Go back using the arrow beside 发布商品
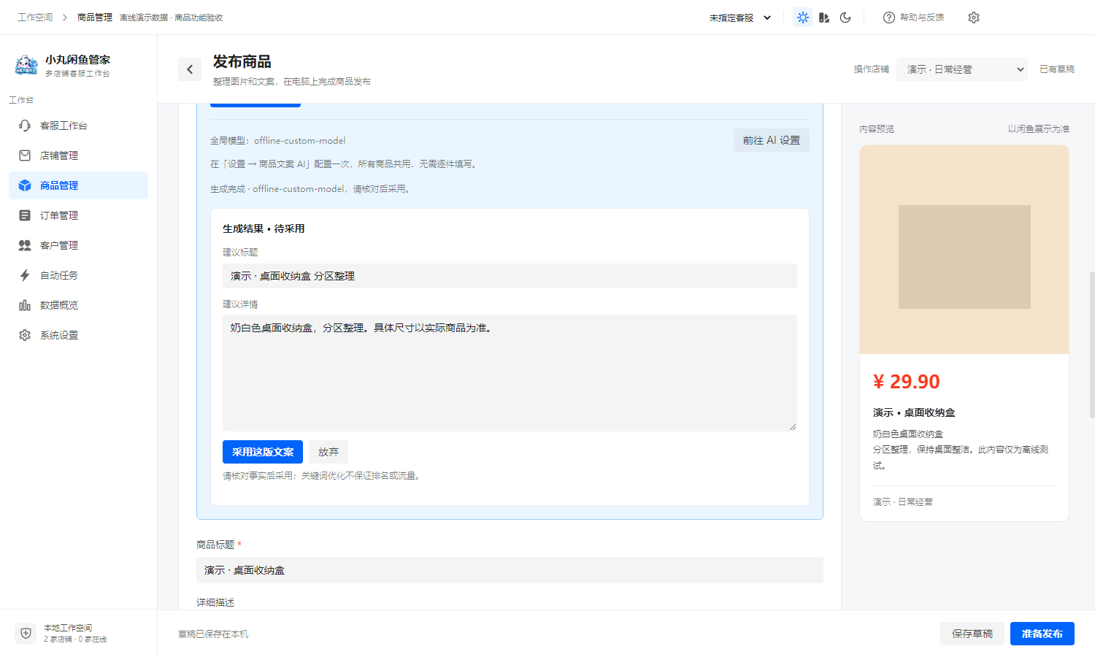The image size is (1095, 657). click(190, 69)
